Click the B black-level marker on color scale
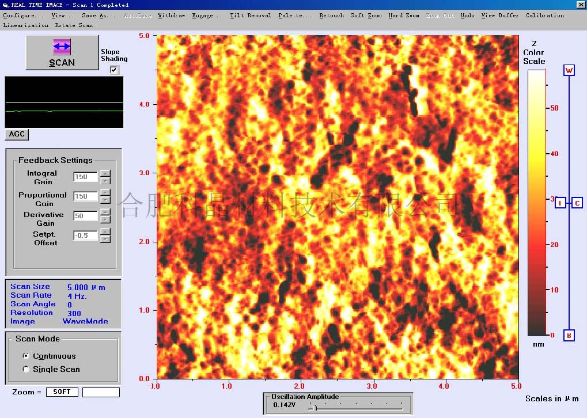 (x=569, y=335)
